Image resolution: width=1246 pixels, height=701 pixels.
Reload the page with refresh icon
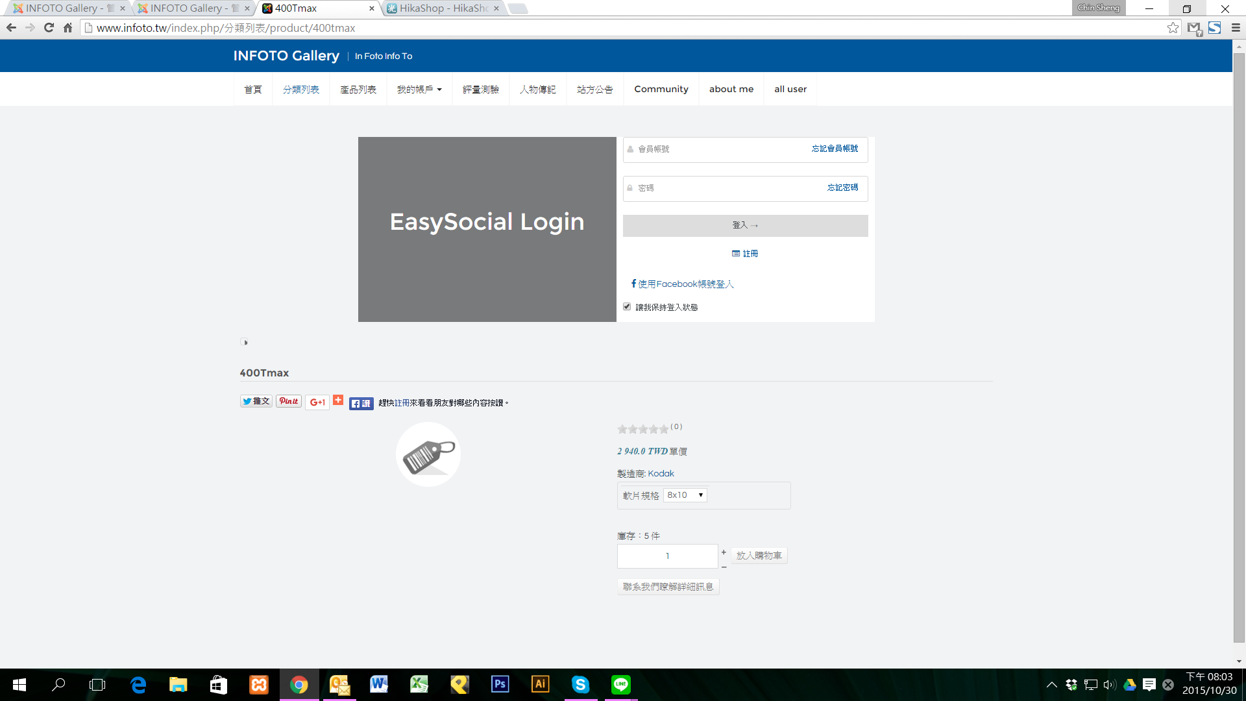point(49,28)
